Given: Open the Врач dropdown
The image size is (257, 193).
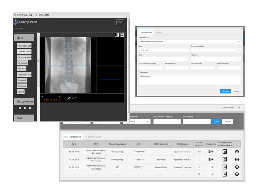Looking at the screenshot, I should [164, 59].
